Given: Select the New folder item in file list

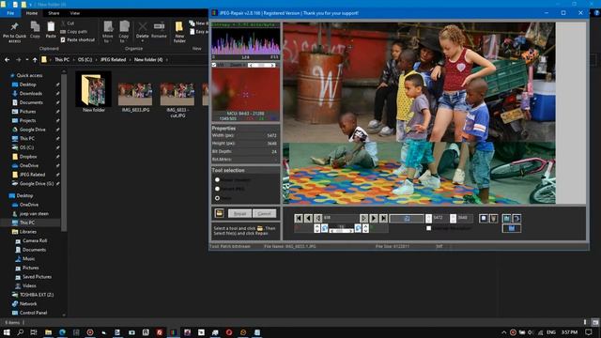Looking at the screenshot, I should (94, 93).
